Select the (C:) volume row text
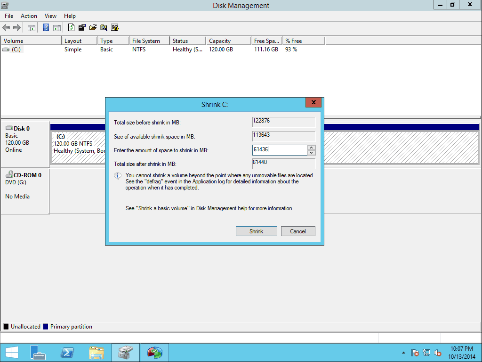Viewport: 482px width, 362px height. [x=16, y=49]
